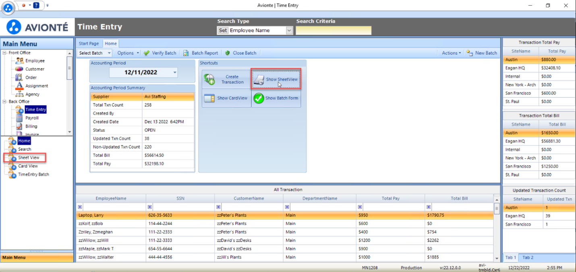Select the Home tab beside Start Page
Screen dimensions: 576x272
111,43
